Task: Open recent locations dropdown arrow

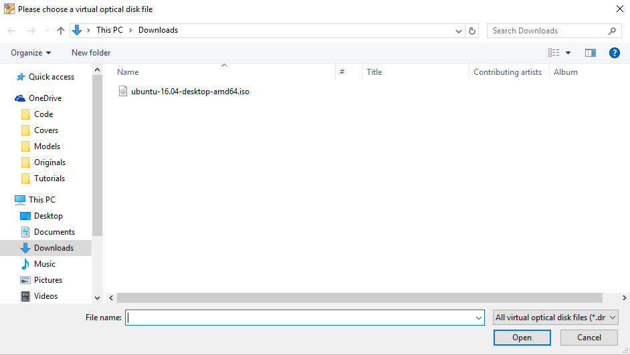Action: click(47, 31)
